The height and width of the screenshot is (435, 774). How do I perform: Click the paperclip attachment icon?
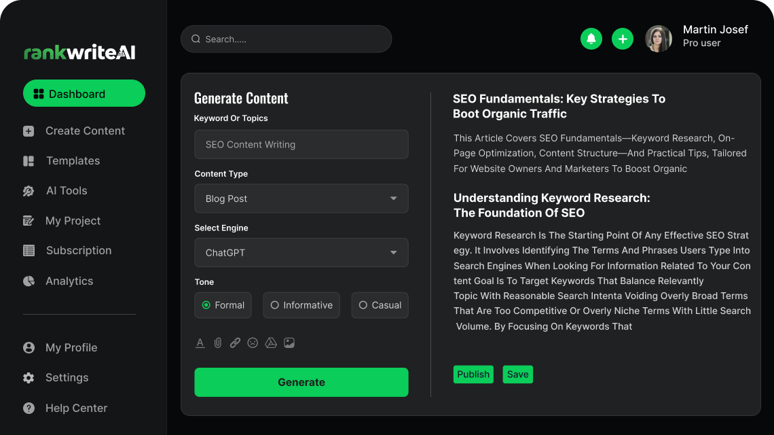[x=217, y=343]
